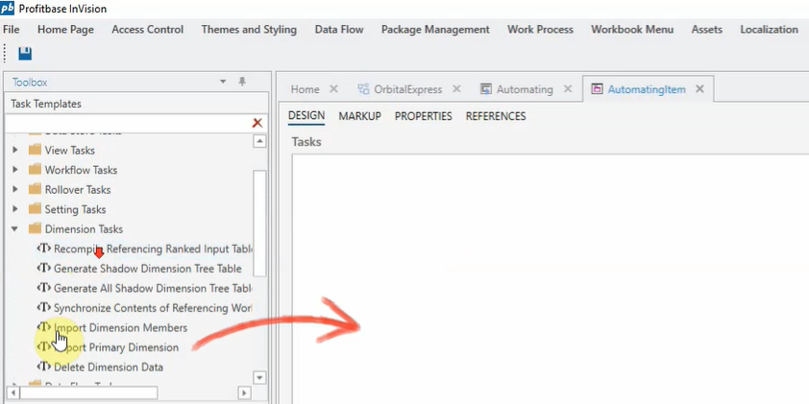Screen dimensions: 809x404
Task: Clear the Task Templates search with red X
Action: (x=257, y=123)
